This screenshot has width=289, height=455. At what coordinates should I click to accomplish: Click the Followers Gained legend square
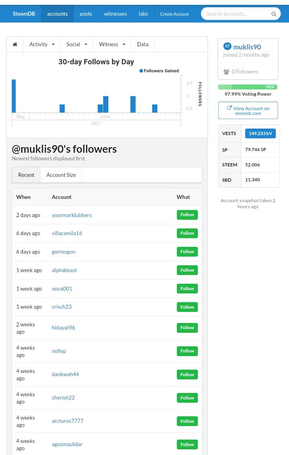pos(141,71)
